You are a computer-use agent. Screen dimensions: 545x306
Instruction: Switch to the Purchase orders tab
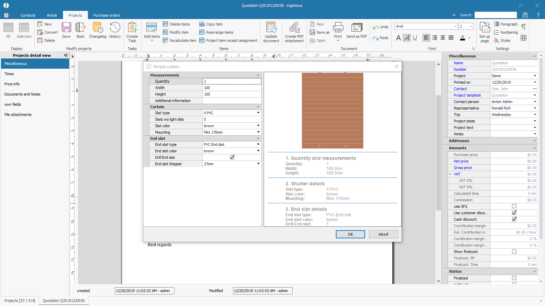pyautogui.click(x=107, y=15)
